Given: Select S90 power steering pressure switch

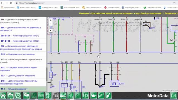Looking at the screenshot, I should [23, 29].
